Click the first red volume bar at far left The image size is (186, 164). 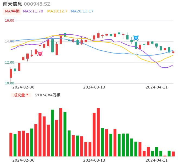11,145
